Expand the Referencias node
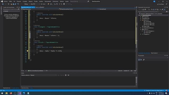Screen dimensions: 169x95 [x=141, y=18]
